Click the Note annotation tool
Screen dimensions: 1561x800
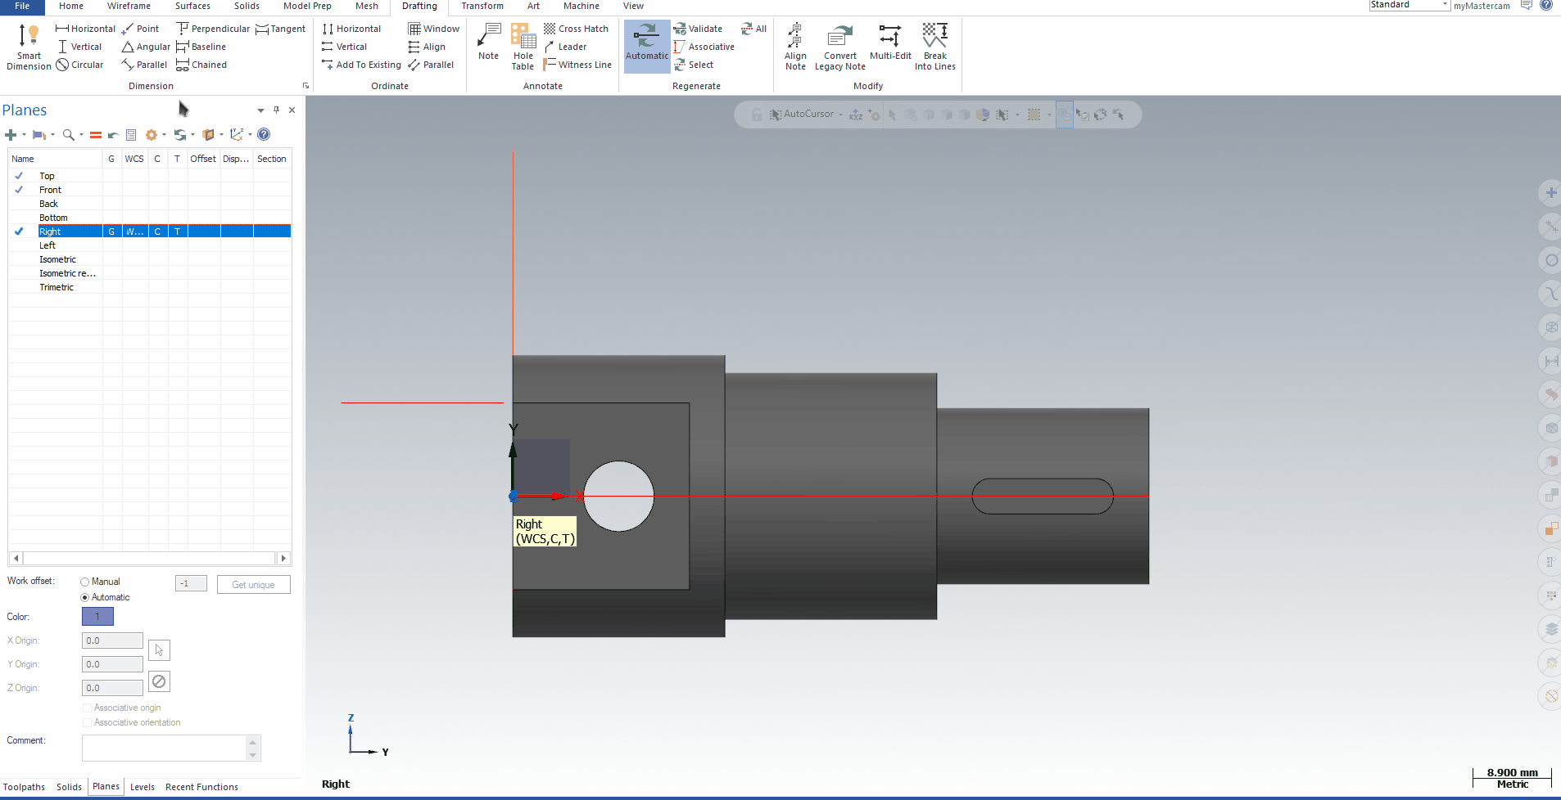488,42
